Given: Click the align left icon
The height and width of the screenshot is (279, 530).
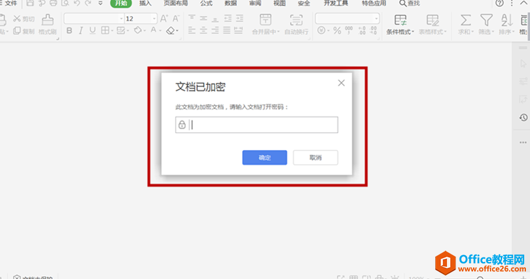Looking at the screenshot, I should coord(191,31).
